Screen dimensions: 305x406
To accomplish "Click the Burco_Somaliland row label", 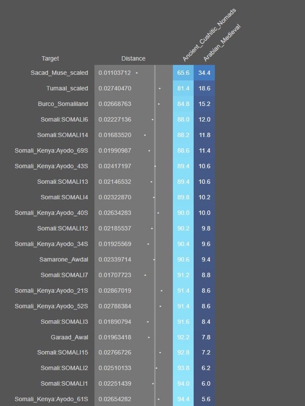I will point(63,104).
